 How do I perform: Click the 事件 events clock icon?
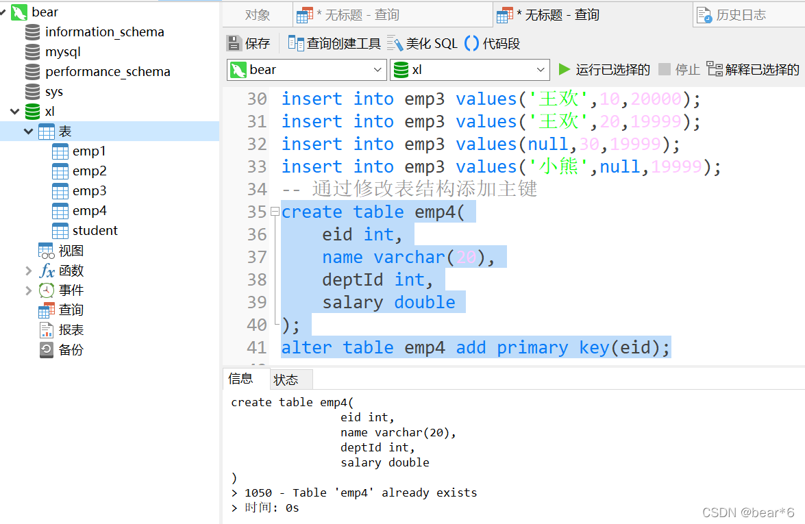(46, 290)
